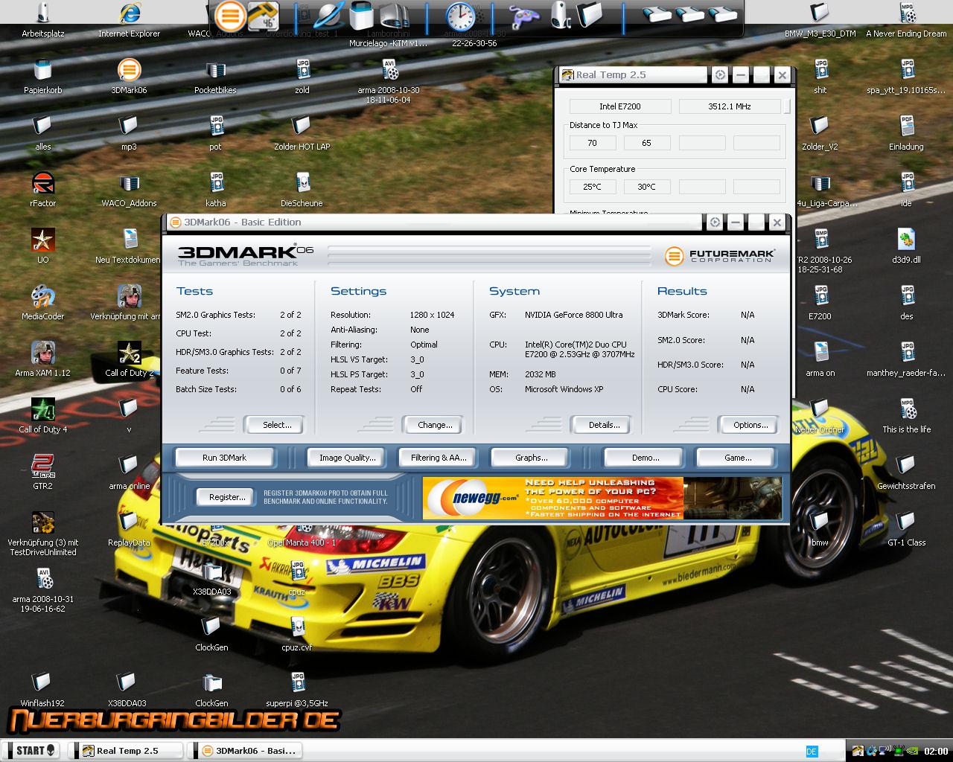
Task: Select the Neuer Ordner folder icon
Action: click(820, 416)
